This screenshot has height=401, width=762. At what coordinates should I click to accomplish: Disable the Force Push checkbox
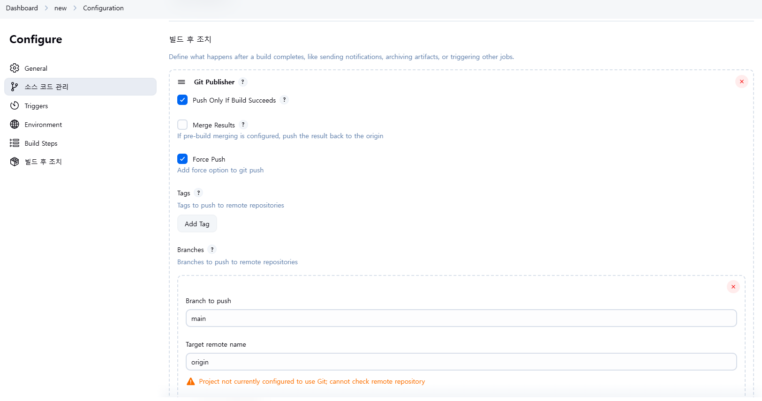(x=182, y=159)
